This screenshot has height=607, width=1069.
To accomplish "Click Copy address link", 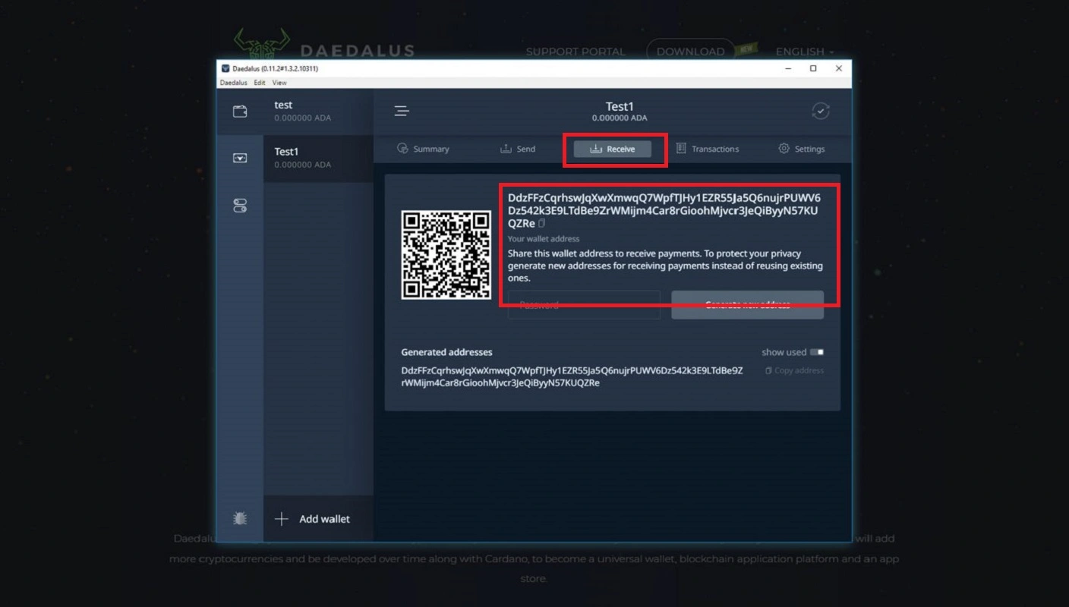I will click(x=794, y=370).
